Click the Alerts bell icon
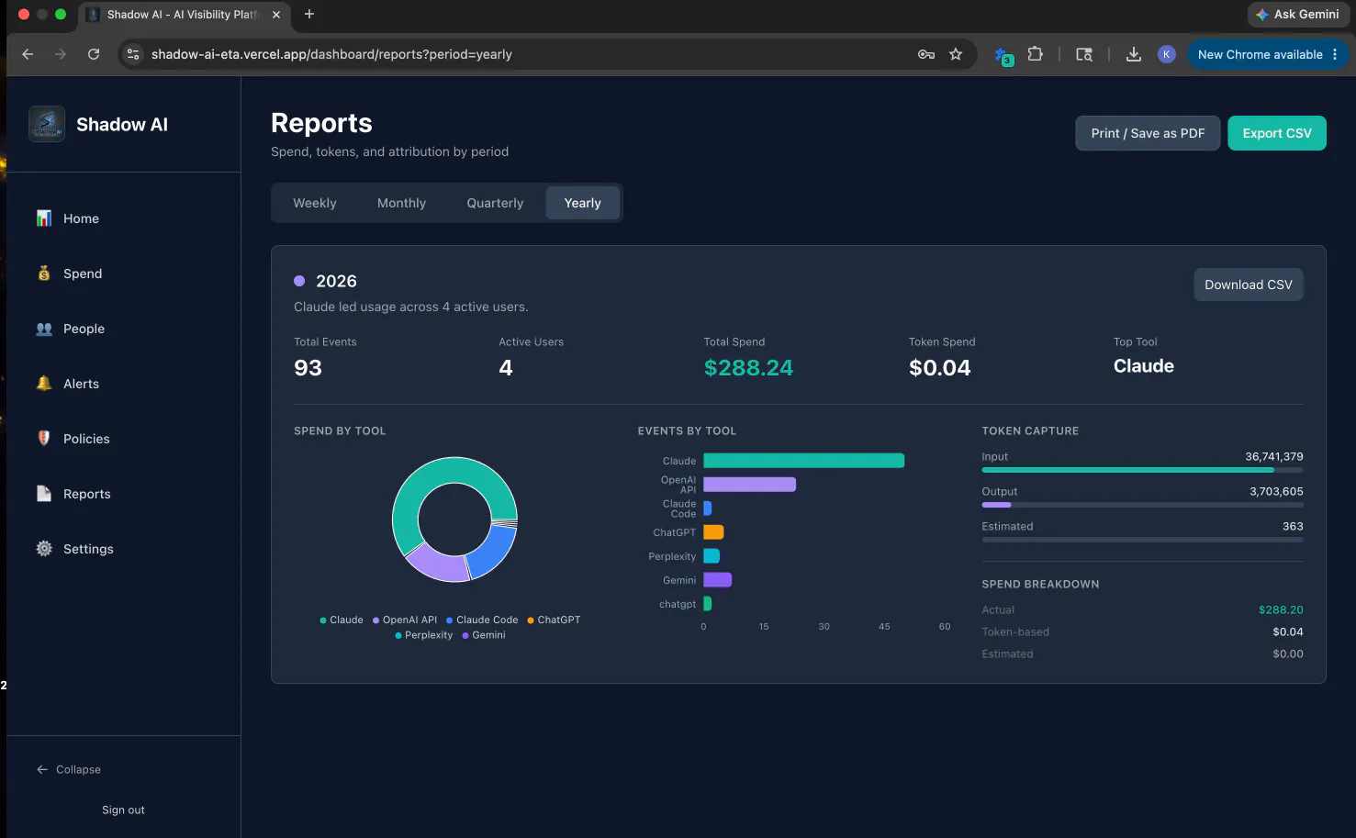Screen dimensions: 1356x838 (x=44, y=384)
